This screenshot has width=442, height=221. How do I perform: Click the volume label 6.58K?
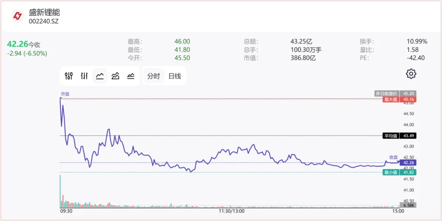(408, 206)
